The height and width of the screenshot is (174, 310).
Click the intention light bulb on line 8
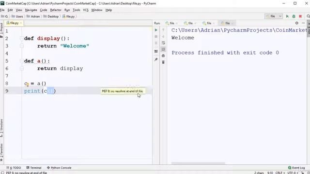(x=28, y=85)
